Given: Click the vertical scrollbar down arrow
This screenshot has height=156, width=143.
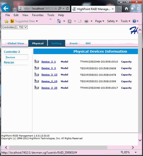Looking at the screenshot, I should tap(140, 140).
